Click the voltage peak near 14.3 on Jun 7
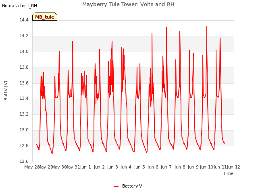This screenshot has width=258, height=194. coord(166,27)
